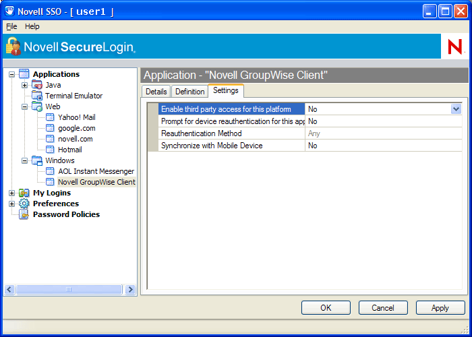The width and height of the screenshot is (472, 337).
Task: Click the Windows label in the tree
Action: (60, 160)
